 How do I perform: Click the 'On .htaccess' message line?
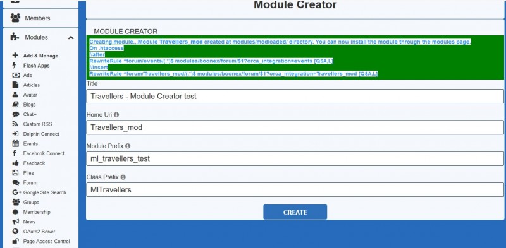click(106, 48)
